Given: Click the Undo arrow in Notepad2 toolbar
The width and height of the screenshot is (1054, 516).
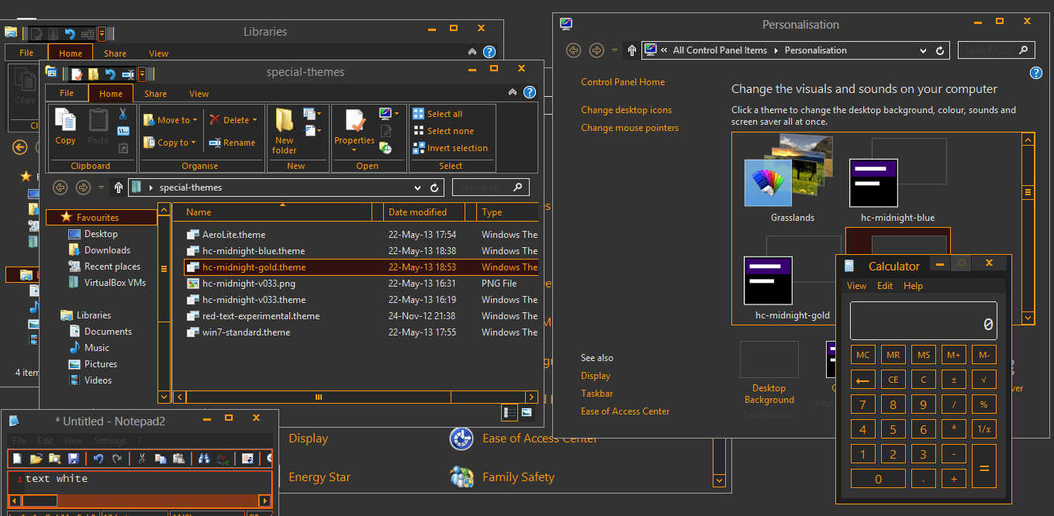Looking at the screenshot, I should (98, 459).
